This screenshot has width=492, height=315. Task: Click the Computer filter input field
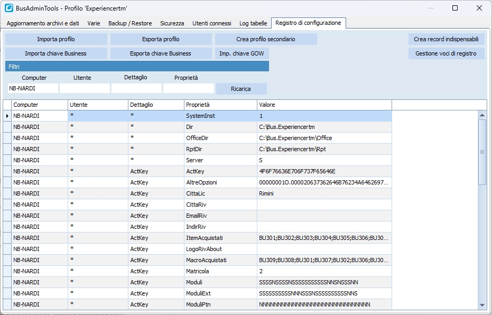(31, 88)
